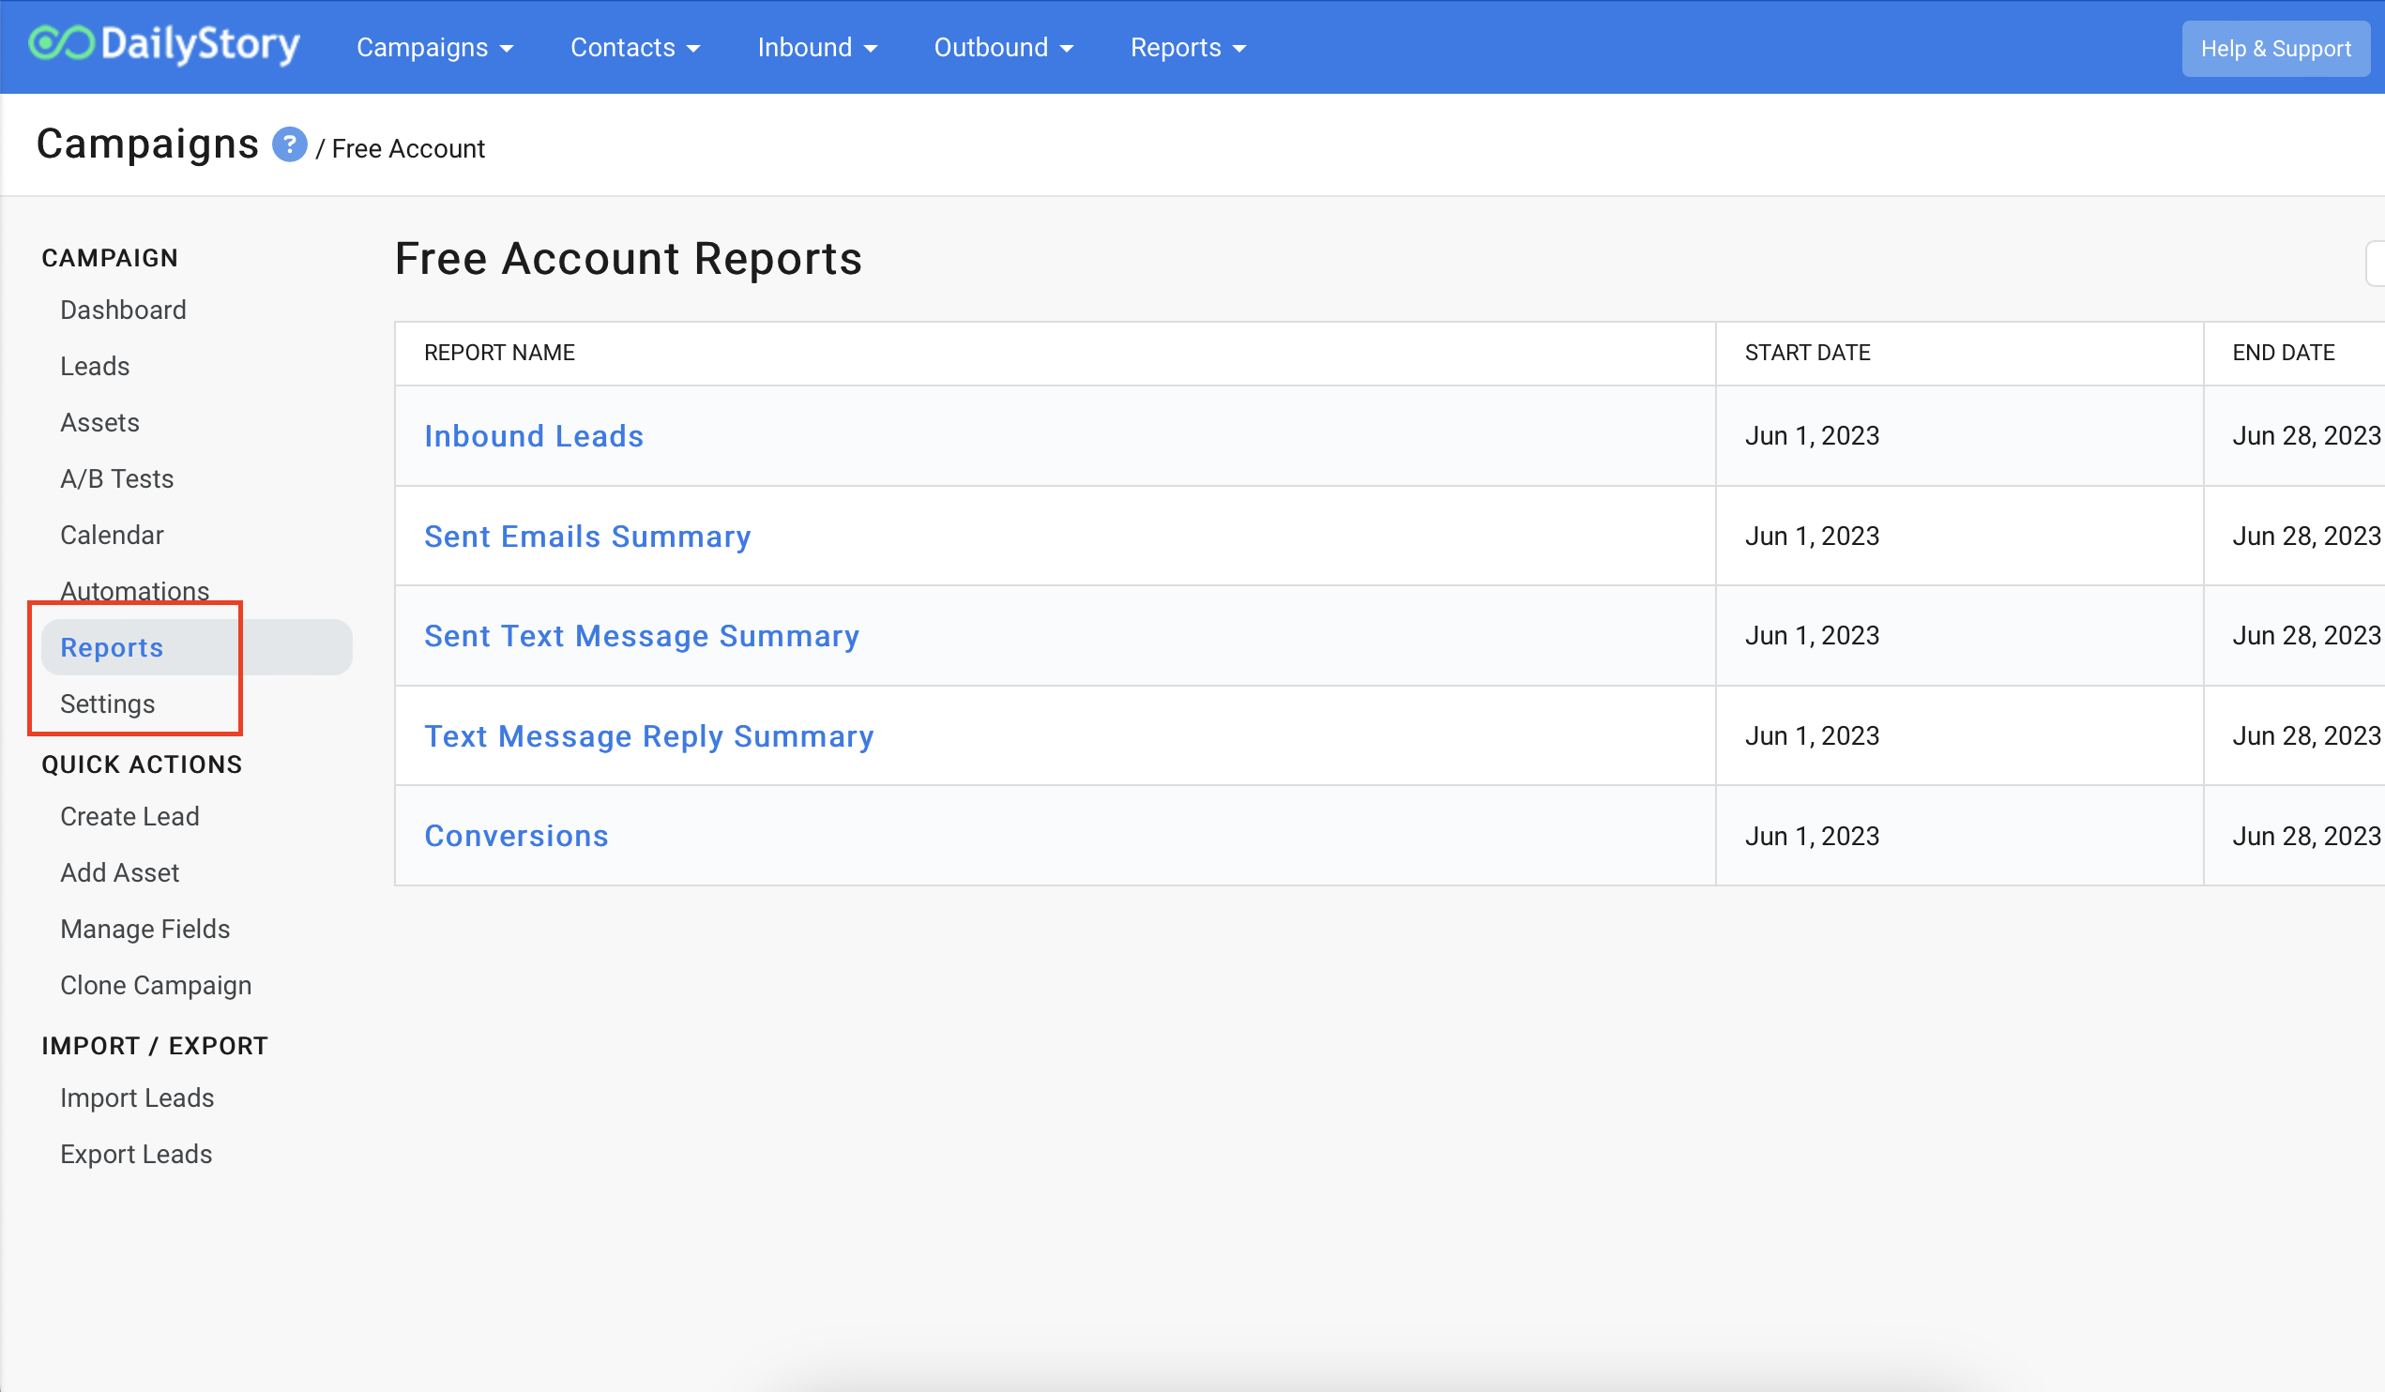
Task: Open Dashboard in the sidebar
Action: coord(123,310)
